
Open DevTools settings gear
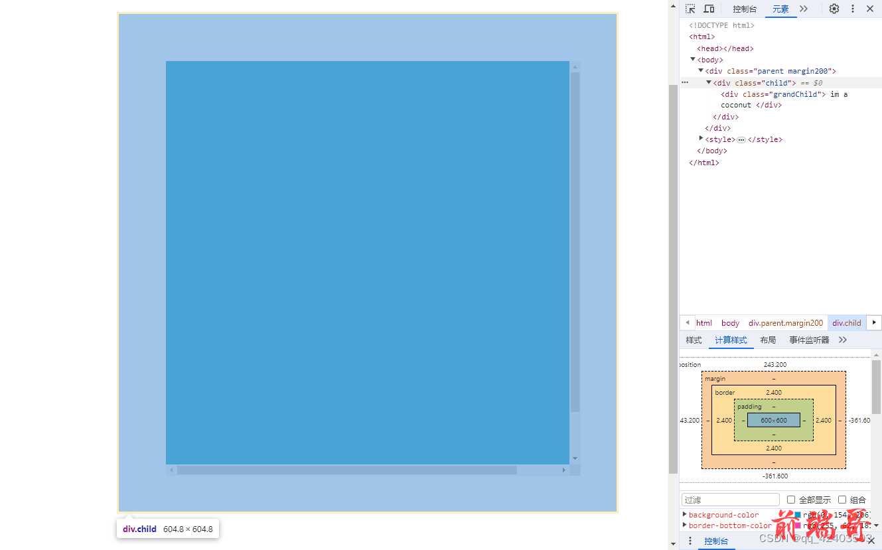pos(834,9)
